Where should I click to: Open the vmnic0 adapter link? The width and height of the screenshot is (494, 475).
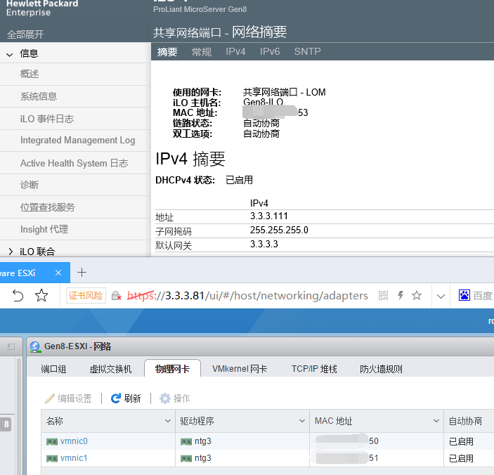[x=74, y=441]
